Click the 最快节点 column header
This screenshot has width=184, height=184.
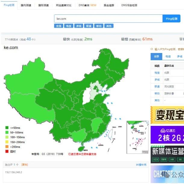coord(169,66)
